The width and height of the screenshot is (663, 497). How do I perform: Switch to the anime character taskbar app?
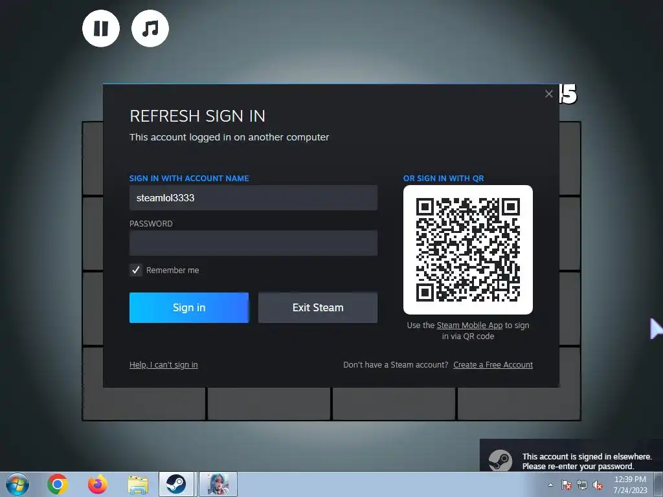pyautogui.click(x=218, y=484)
